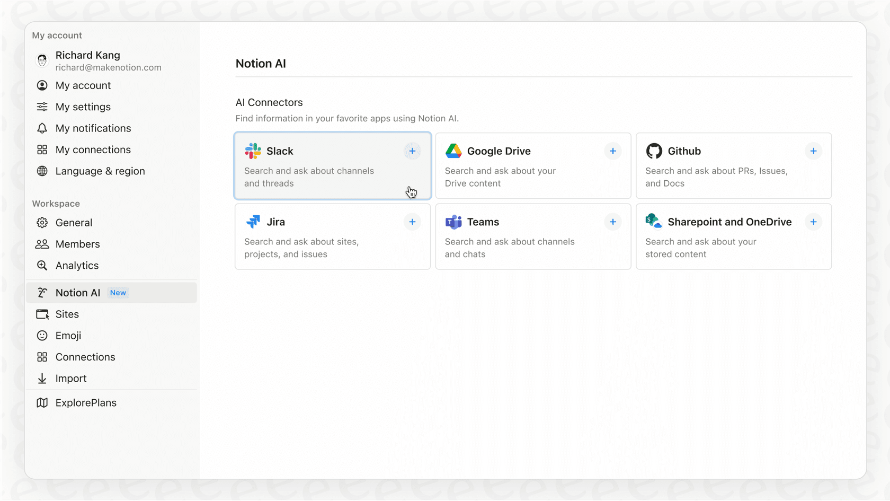Viewport: 890px width, 501px height.
Task: Click Richard Kang's profile avatar
Action: coord(42,60)
